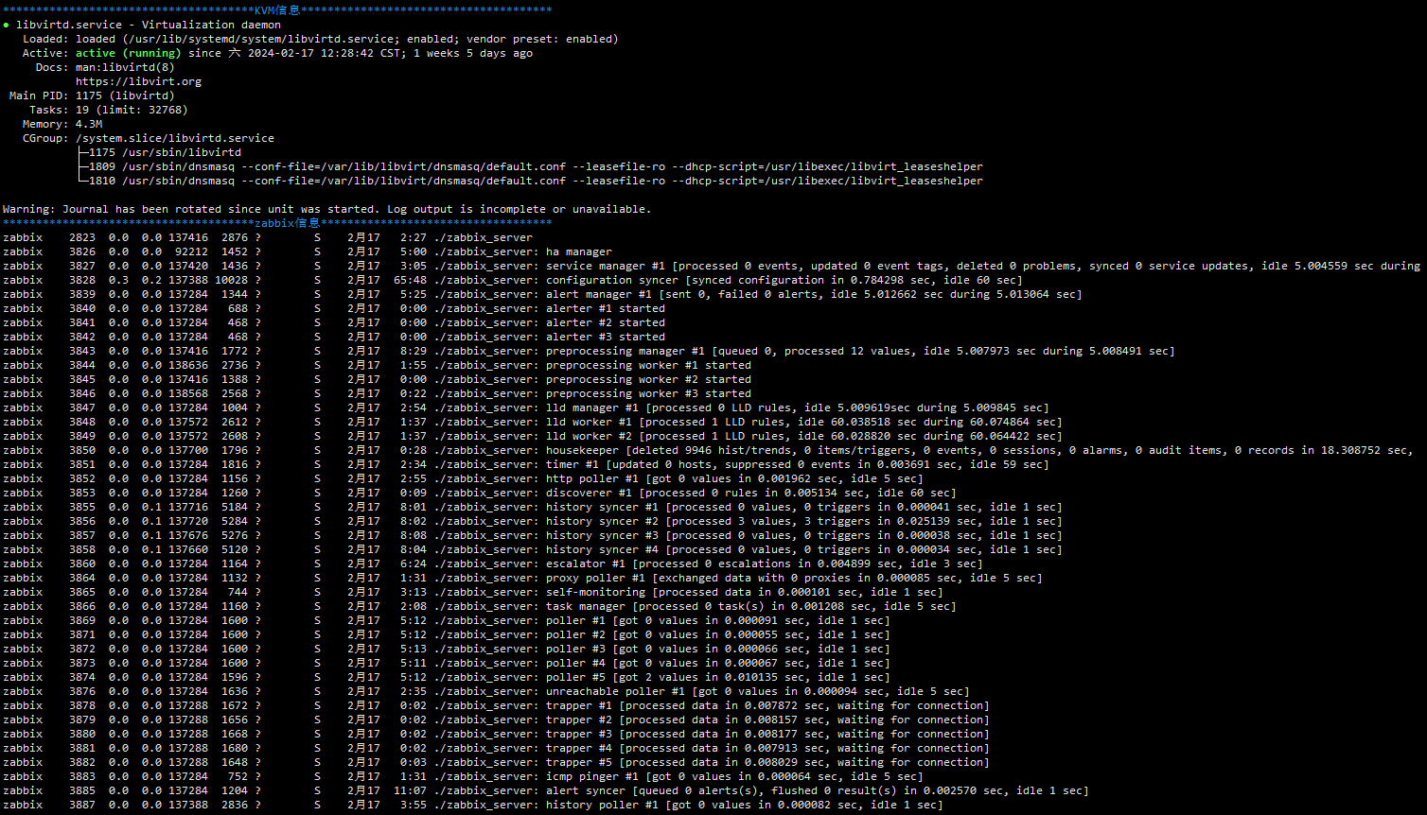
Task: Click the 'trapper #4' process row
Action: click(x=496, y=748)
